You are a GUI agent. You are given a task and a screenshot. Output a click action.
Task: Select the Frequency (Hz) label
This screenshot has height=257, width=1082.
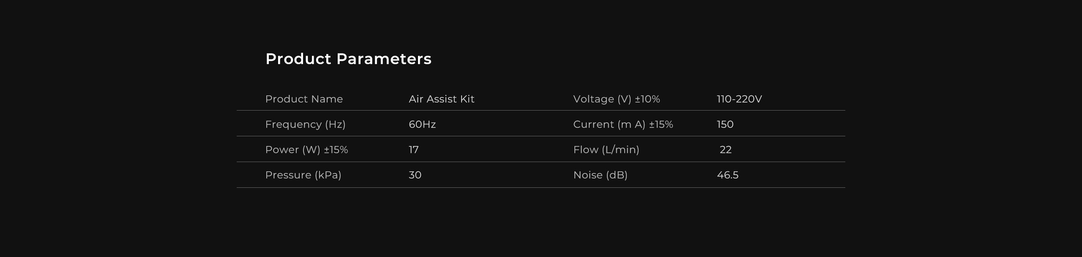click(305, 124)
